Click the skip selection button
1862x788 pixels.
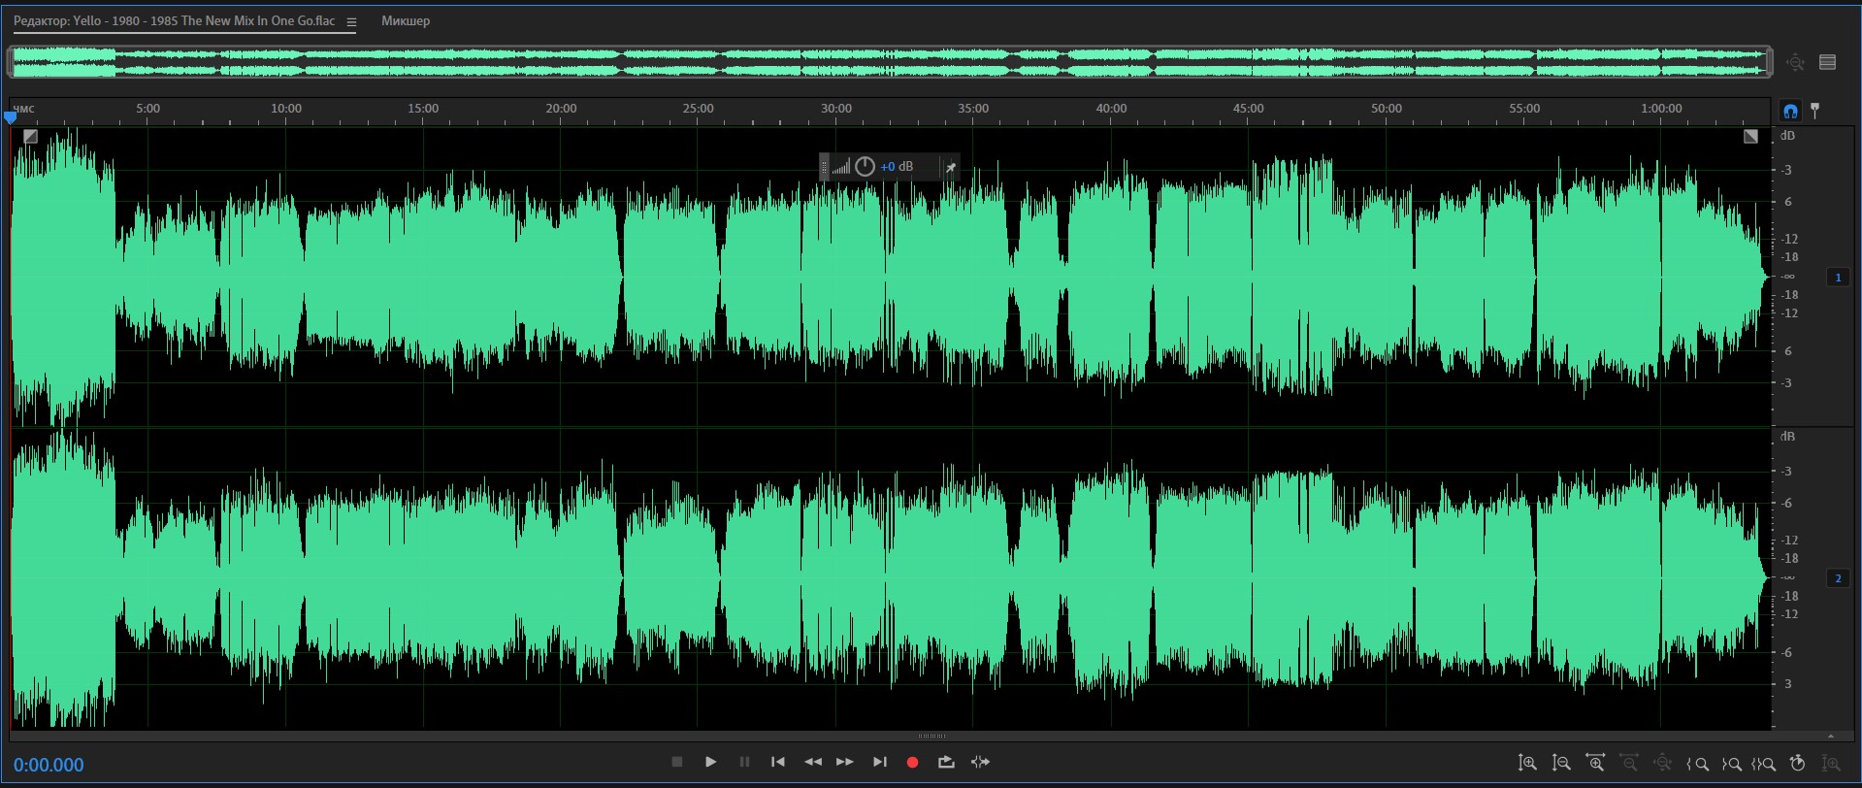(x=980, y=762)
